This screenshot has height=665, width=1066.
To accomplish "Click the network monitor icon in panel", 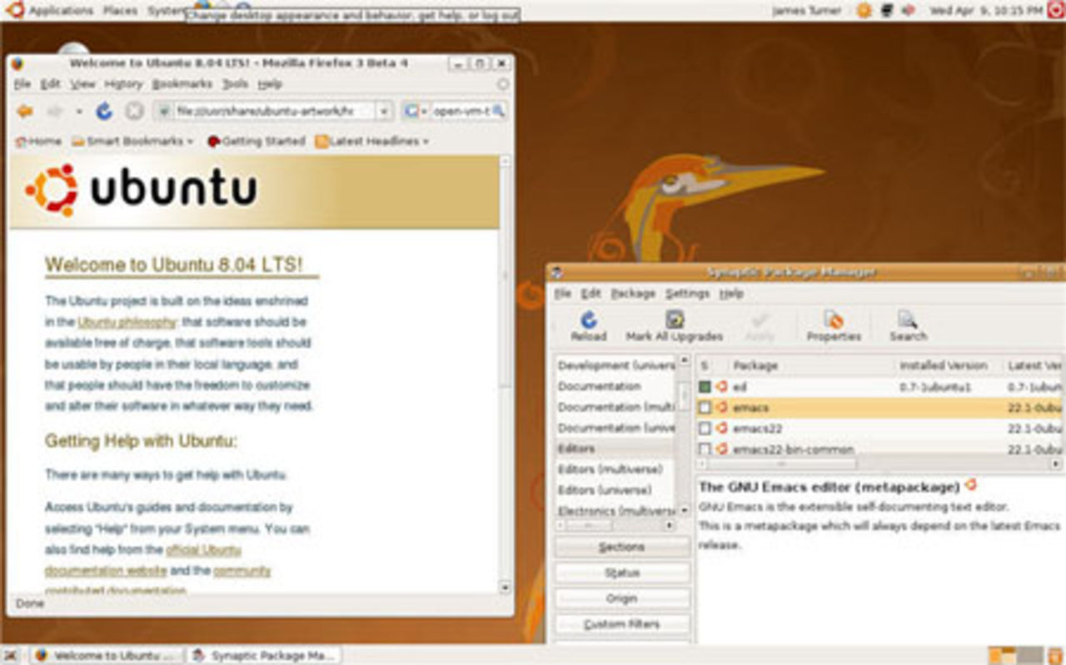I will click(887, 10).
